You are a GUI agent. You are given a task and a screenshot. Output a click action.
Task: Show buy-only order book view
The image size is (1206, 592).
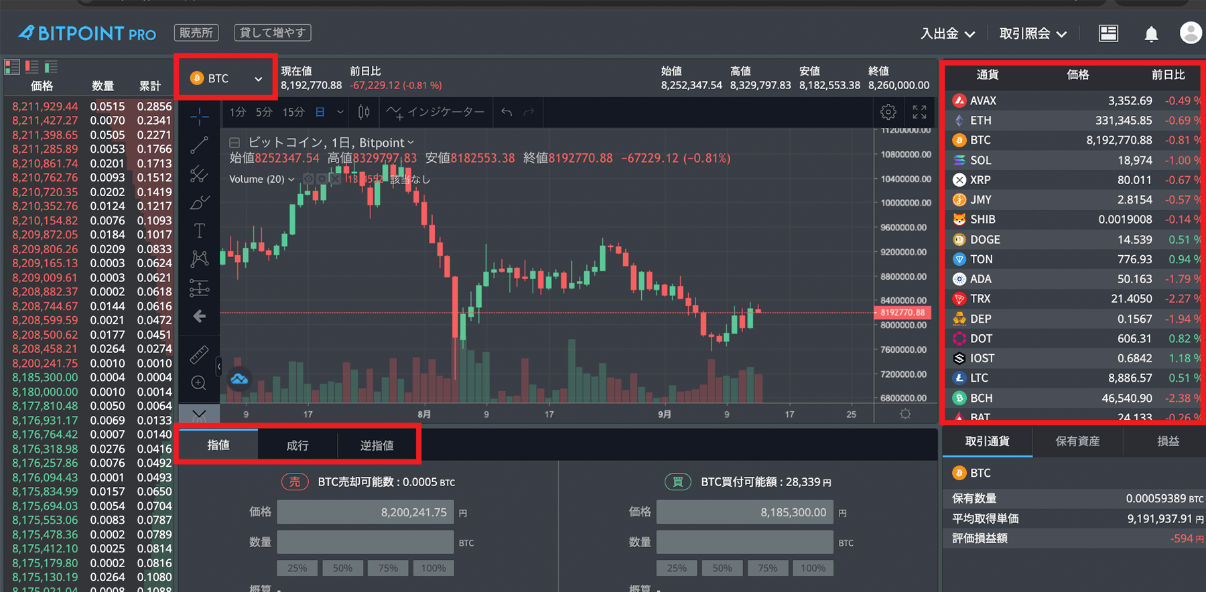point(51,66)
